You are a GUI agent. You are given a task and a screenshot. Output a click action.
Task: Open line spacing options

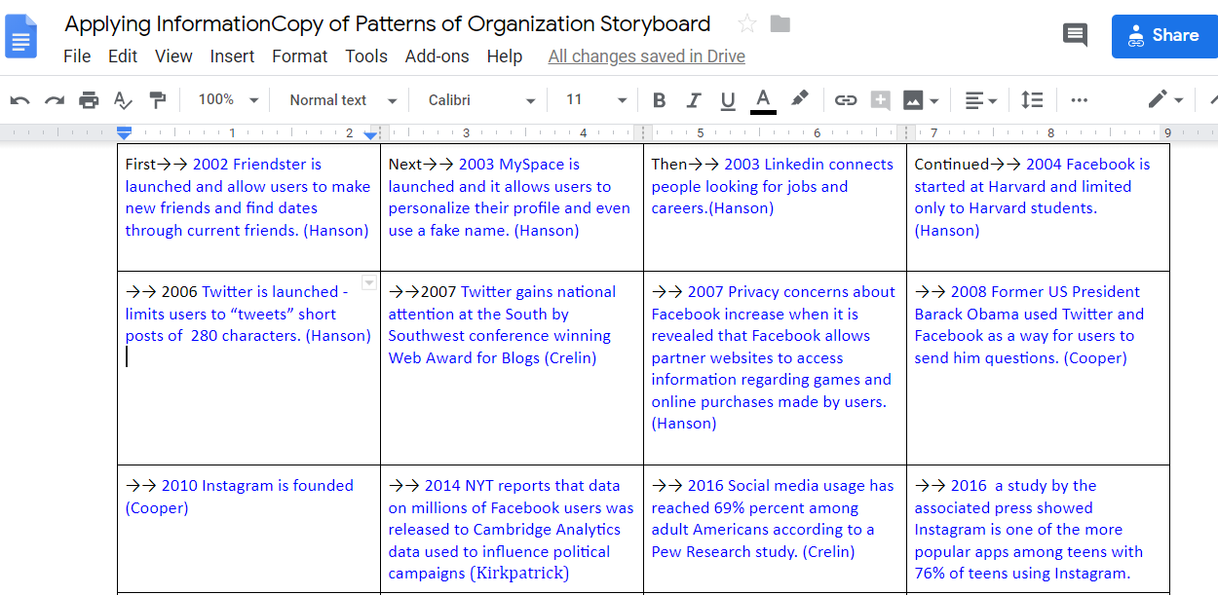point(1032,99)
